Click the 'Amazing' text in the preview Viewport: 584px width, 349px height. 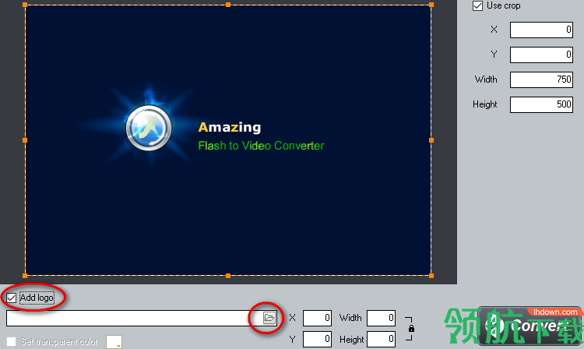point(230,128)
